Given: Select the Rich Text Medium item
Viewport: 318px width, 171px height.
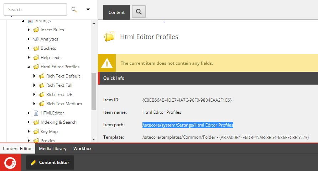Looking at the screenshot, I should (x=64, y=103).
